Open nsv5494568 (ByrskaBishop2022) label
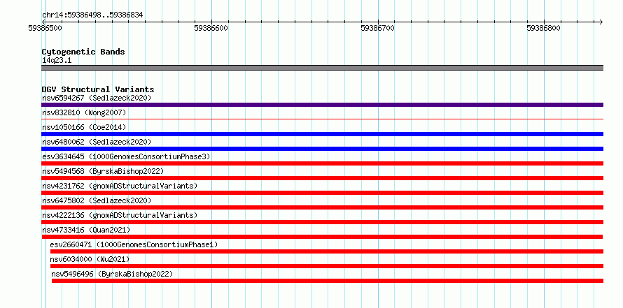This screenshot has height=308, width=623. 103,171
